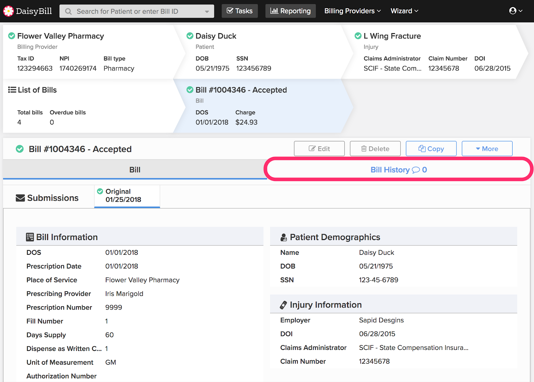Click the Bill Information section icon
The width and height of the screenshot is (534, 382).
coord(30,237)
